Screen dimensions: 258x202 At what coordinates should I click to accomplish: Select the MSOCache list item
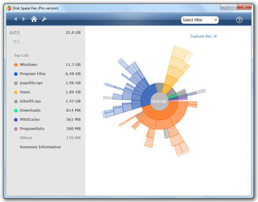click(x=47, y=119)
